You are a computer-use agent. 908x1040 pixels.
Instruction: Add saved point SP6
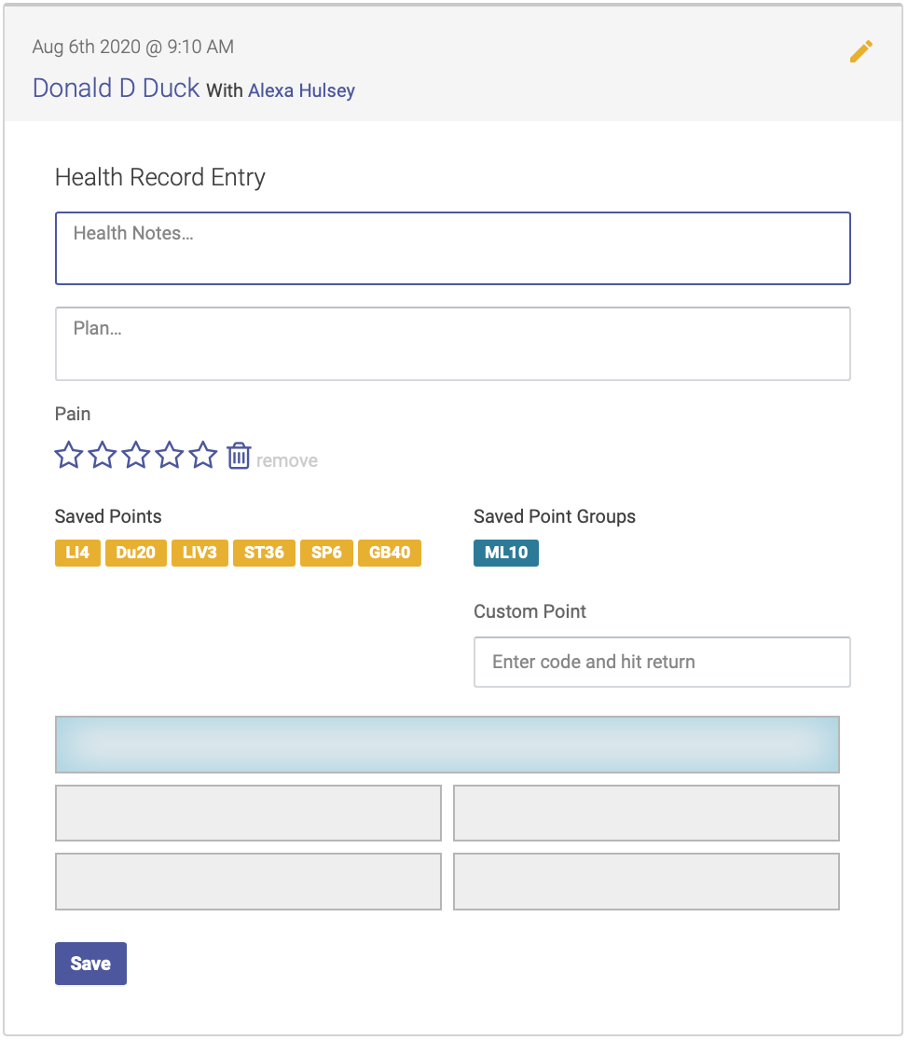coord(326,553)
